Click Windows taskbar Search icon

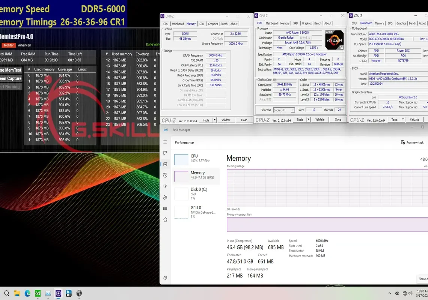[7, 294]
